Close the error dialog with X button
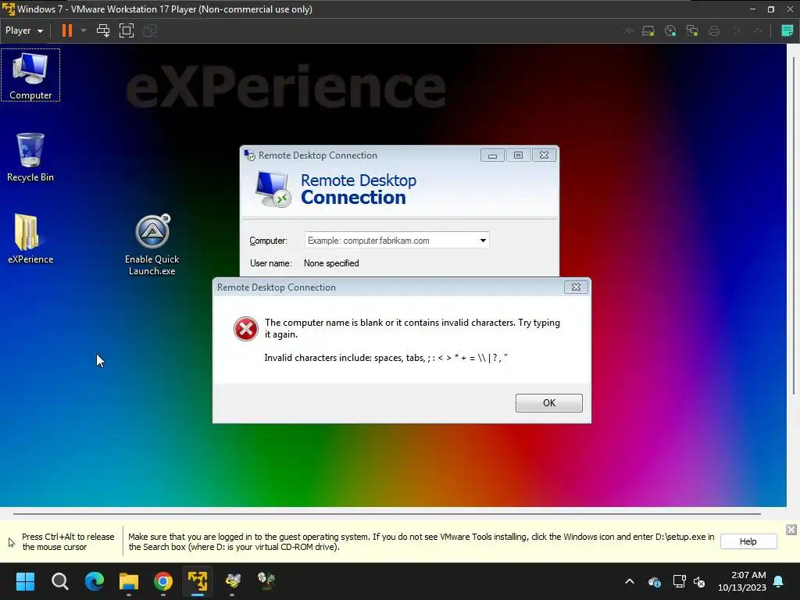 (x=576, y=287)
